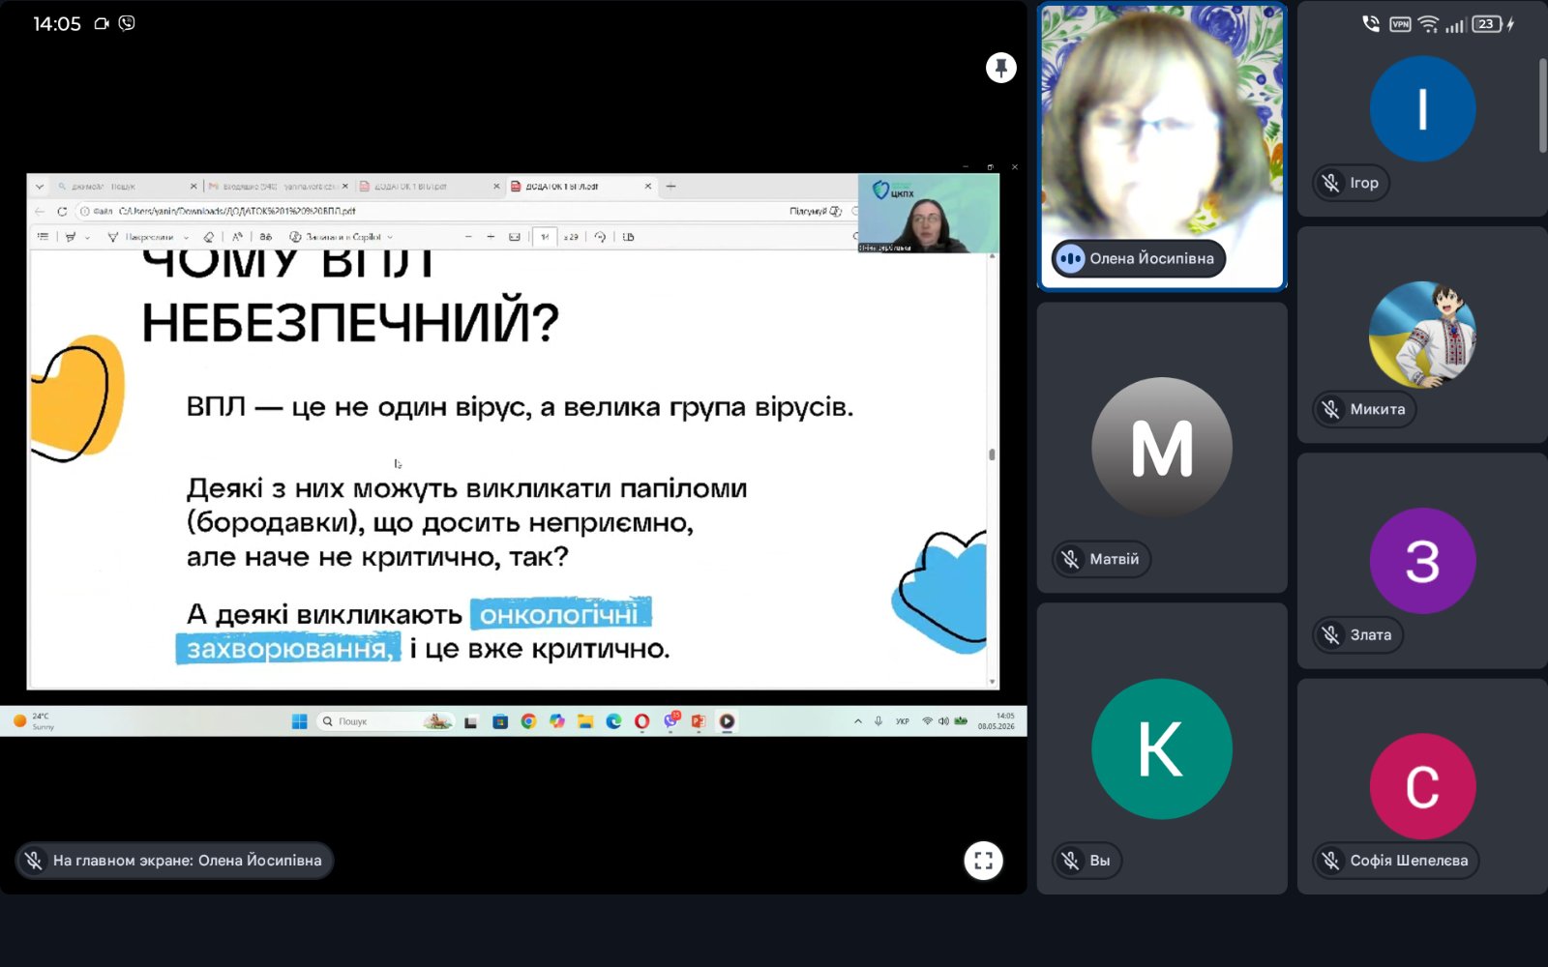Show hidden tray icons on shared taskbar
This screenshot has width=1548, height=967.
click(x=857, y=721)
